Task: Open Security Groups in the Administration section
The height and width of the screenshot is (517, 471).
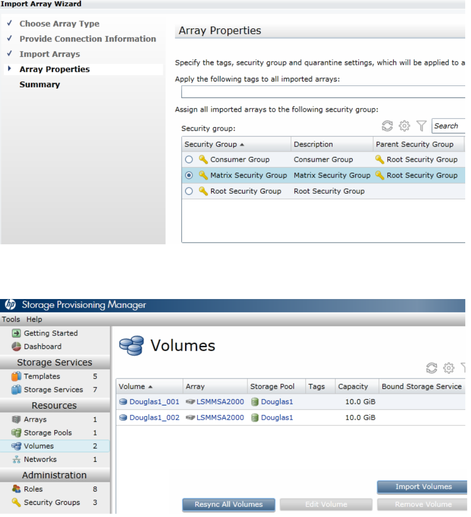Action: 52,502
